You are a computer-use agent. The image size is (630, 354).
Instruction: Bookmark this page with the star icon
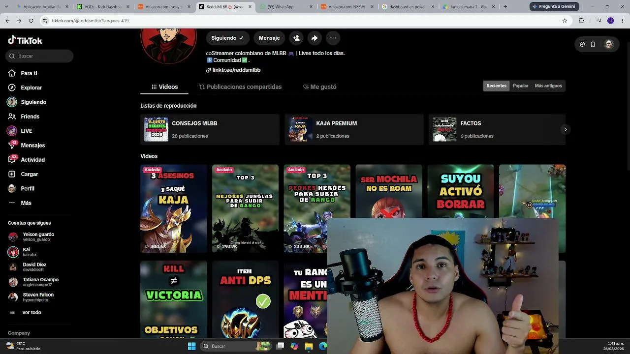[x=565, y=21]
